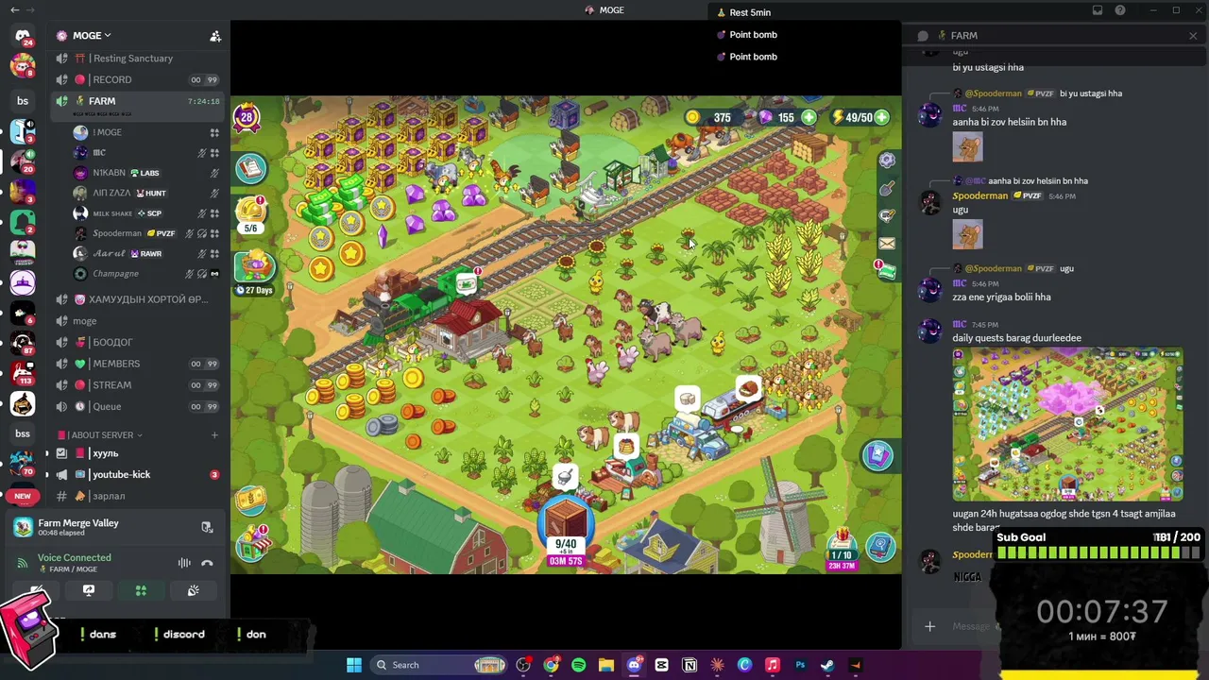
Task: Open the game settings gear icon
Action: point(887,161)
